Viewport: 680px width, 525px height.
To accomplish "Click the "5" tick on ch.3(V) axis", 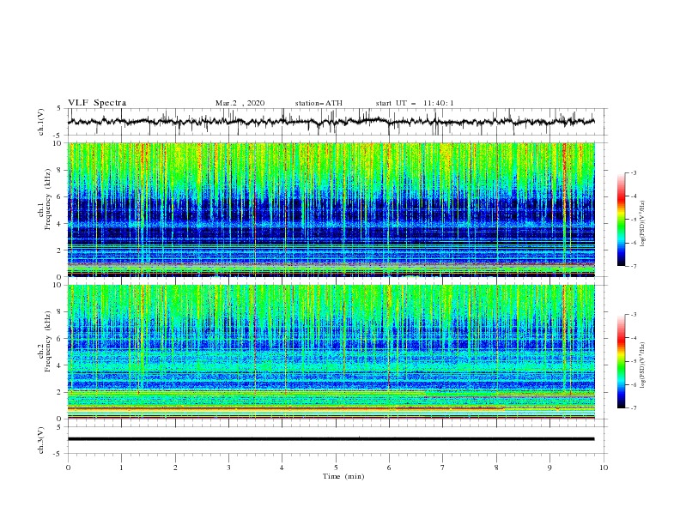I will (59, 426).
